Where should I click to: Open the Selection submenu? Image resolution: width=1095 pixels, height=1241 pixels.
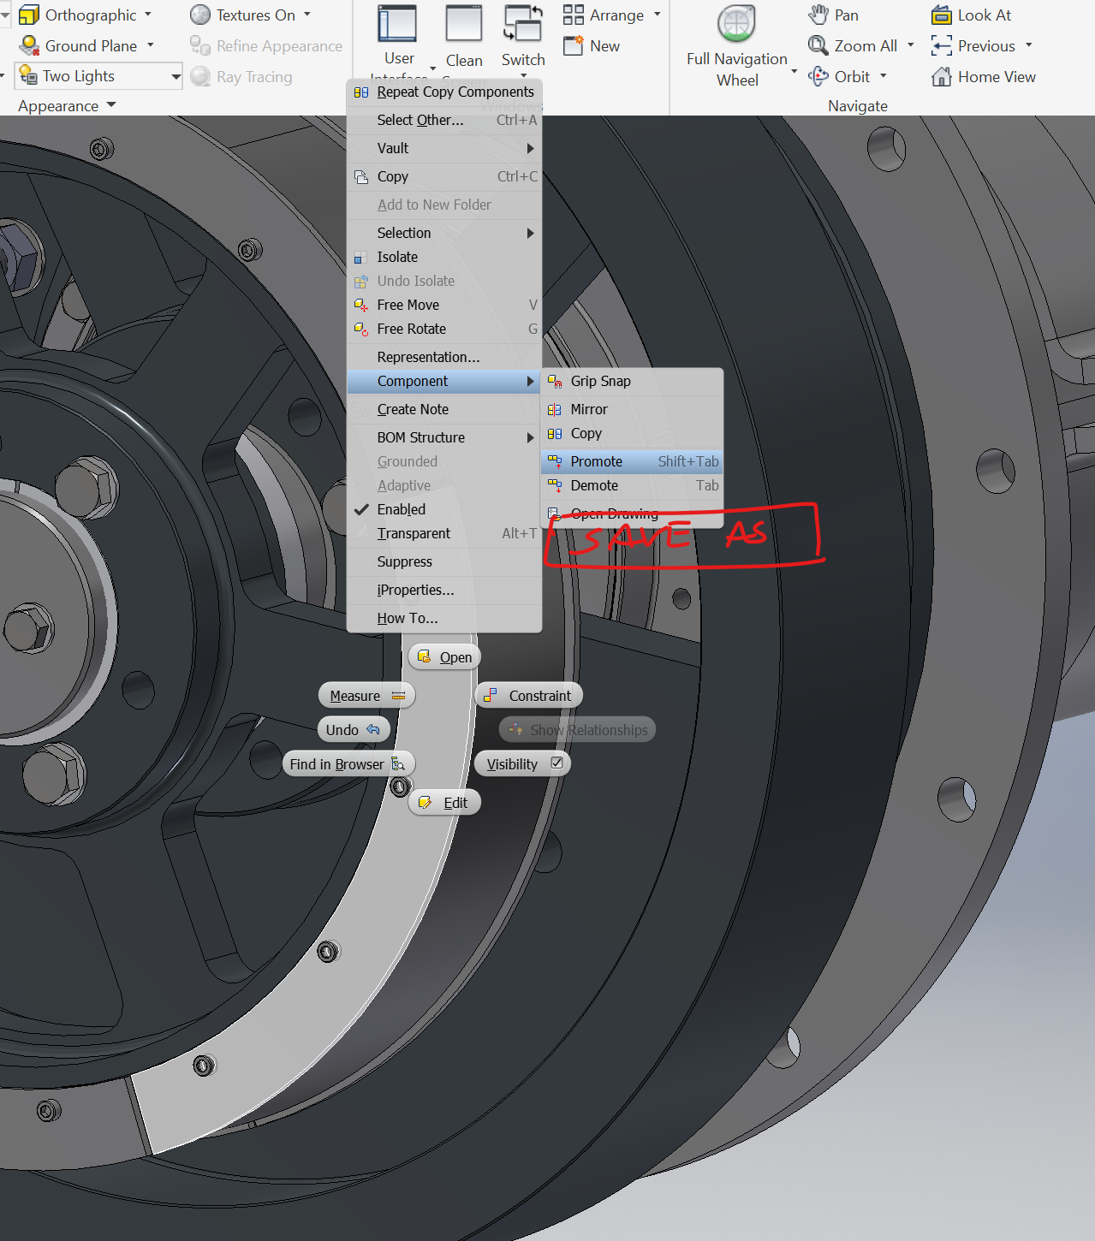444,233
